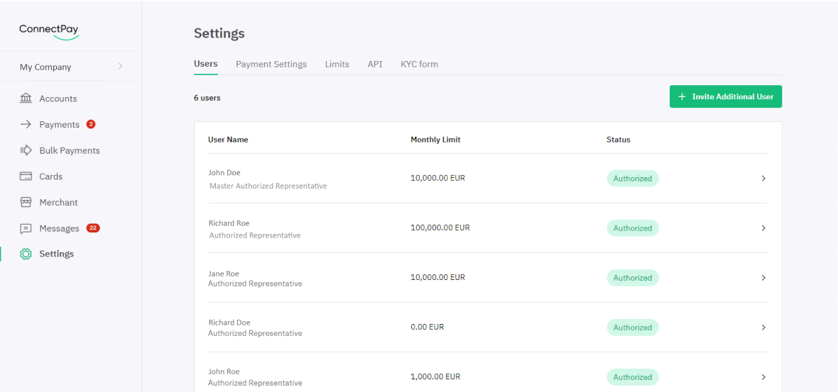Click John Doe's Authorized status badge
The width and height of the screenshot is (838, 392).
pos(633,178)
